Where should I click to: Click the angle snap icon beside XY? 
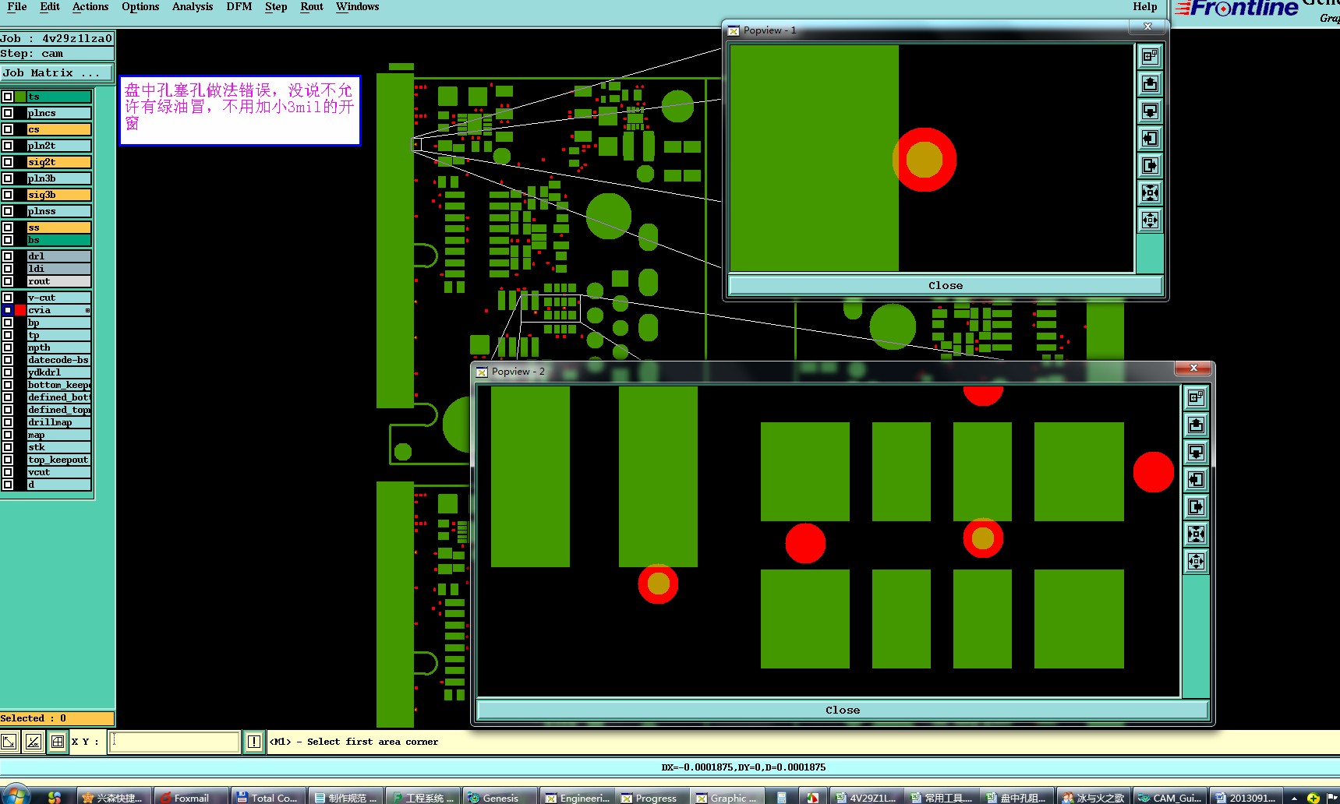coord(34,742)
